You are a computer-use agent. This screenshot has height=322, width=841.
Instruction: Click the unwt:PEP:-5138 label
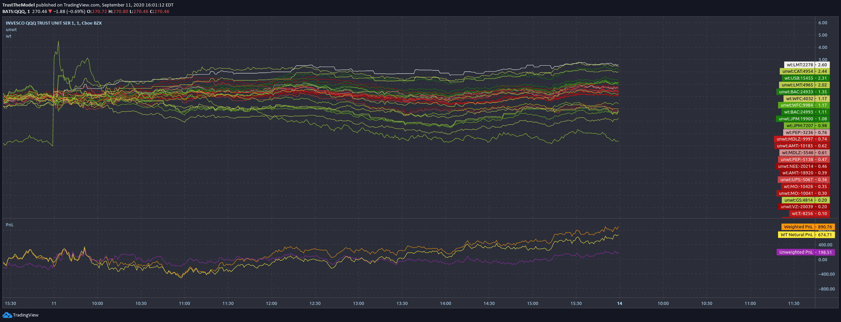click(797, 160)
